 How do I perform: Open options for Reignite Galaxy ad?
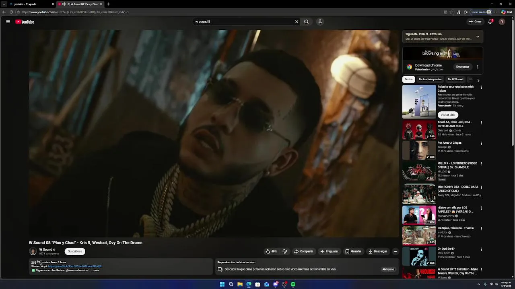pos(481,87)
